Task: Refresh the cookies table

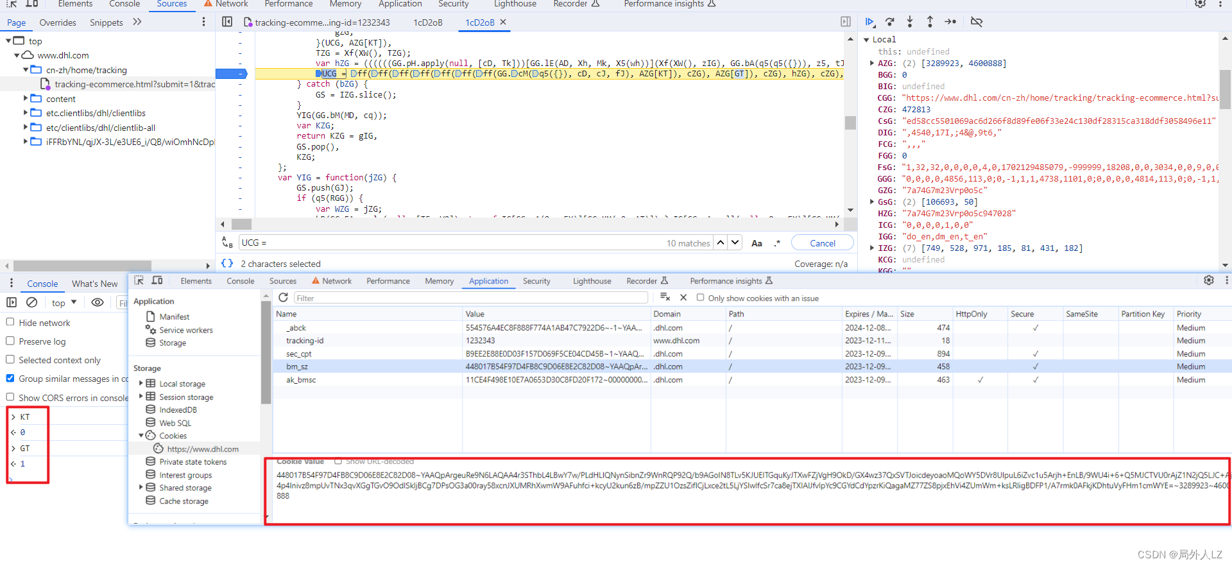Action: (x=283, y=298)
